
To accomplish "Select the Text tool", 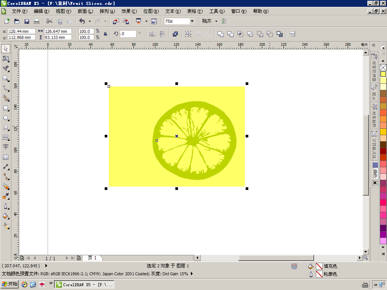I will [x=6, y=147].
